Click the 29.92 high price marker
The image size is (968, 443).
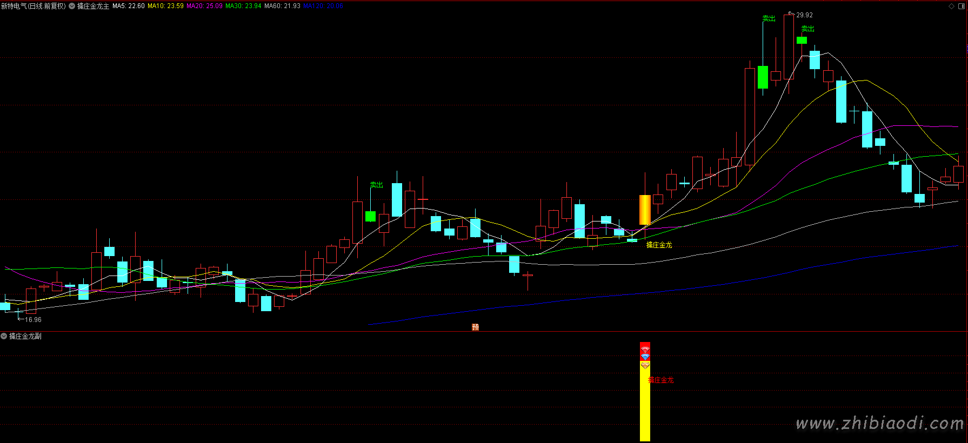[x=804, y=15]
